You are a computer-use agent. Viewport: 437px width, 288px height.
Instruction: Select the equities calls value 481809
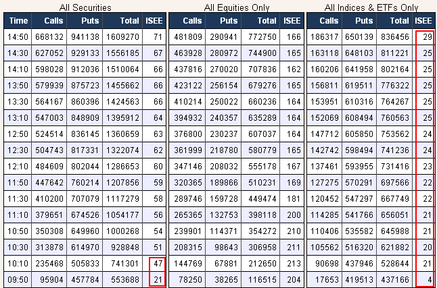tap(187, 36)
